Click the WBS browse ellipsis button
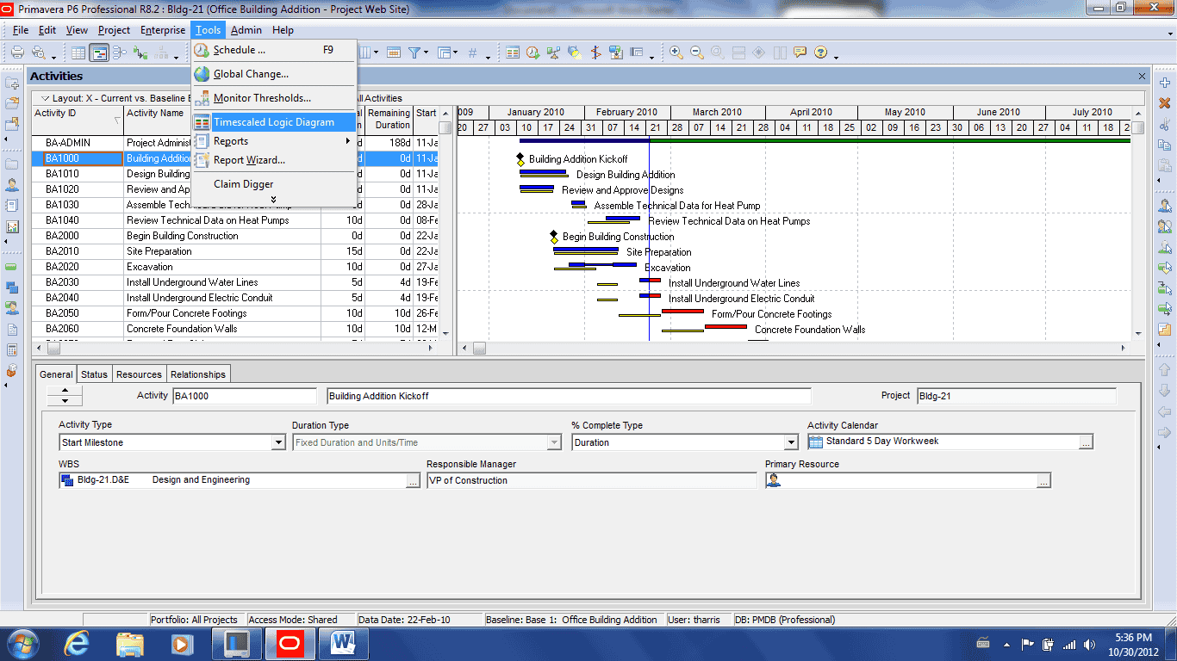The height and width of the screenshot is (661, 1177). click(x=414, y=481)
